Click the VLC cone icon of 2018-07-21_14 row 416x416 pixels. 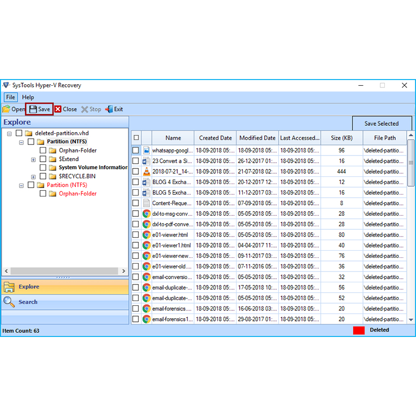click(146, 172)
